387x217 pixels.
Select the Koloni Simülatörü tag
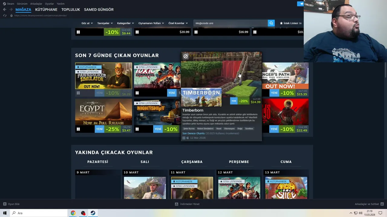[205, 129]
